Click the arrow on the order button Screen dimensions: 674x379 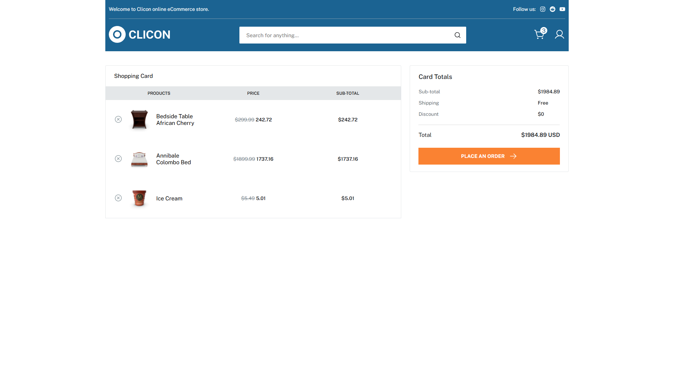tap(513, 156)
